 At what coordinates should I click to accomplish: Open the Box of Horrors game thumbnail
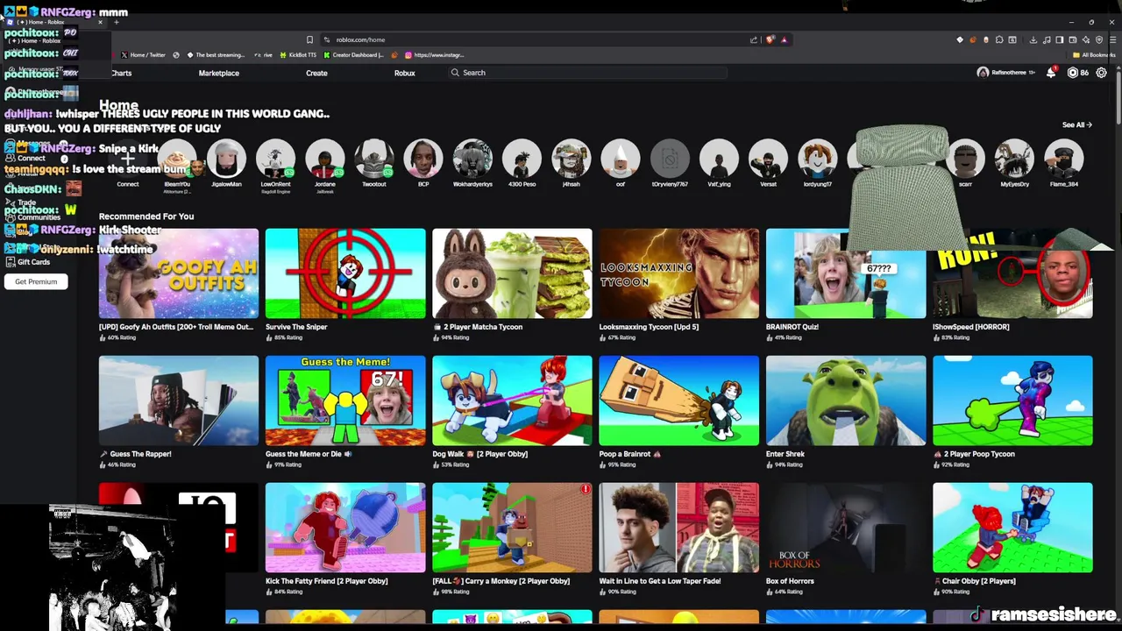[846, 528]
